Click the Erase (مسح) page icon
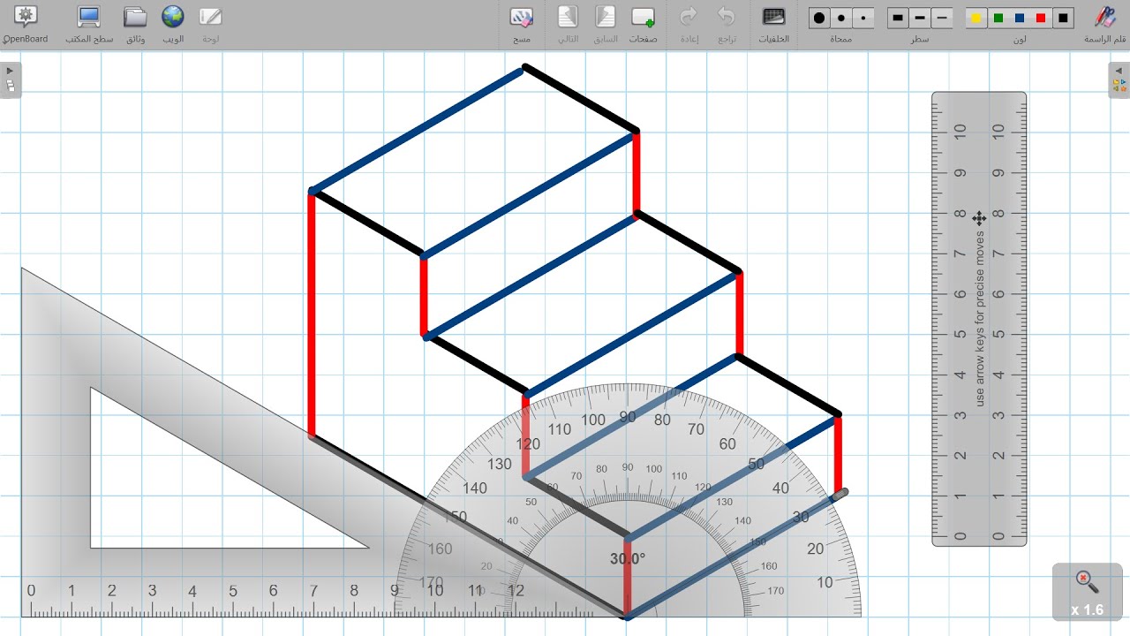Image resolution: width=1130 pixels, height=636 pixels. (x=522, y=16)
